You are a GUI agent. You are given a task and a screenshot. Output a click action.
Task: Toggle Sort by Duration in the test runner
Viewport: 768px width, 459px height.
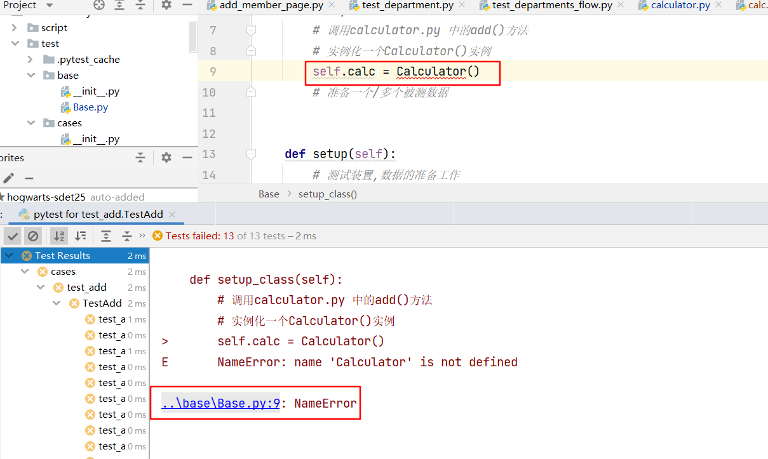pos(80,236)
